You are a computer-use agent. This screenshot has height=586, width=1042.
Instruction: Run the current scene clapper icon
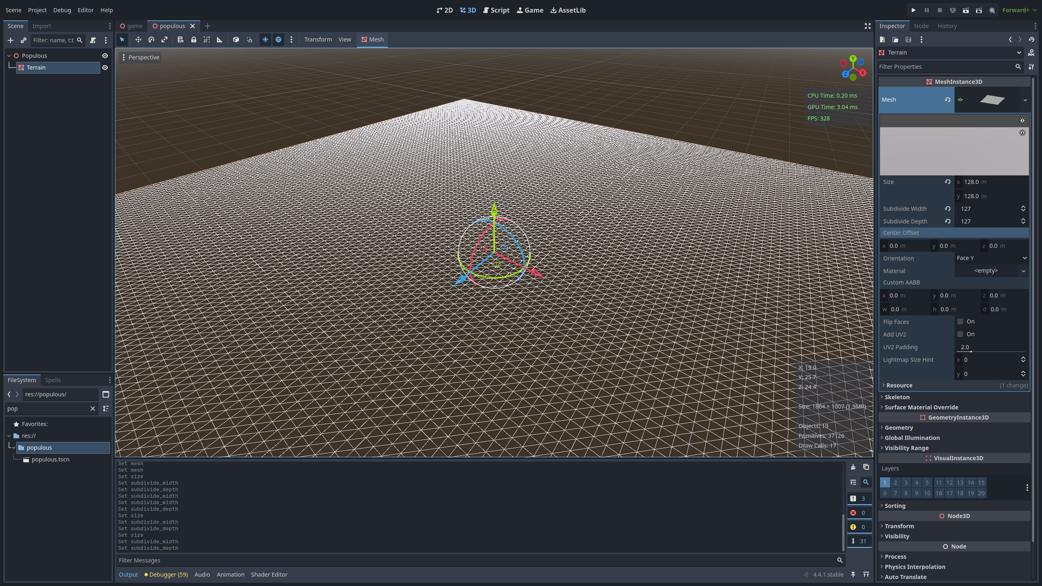coord(965,10)
